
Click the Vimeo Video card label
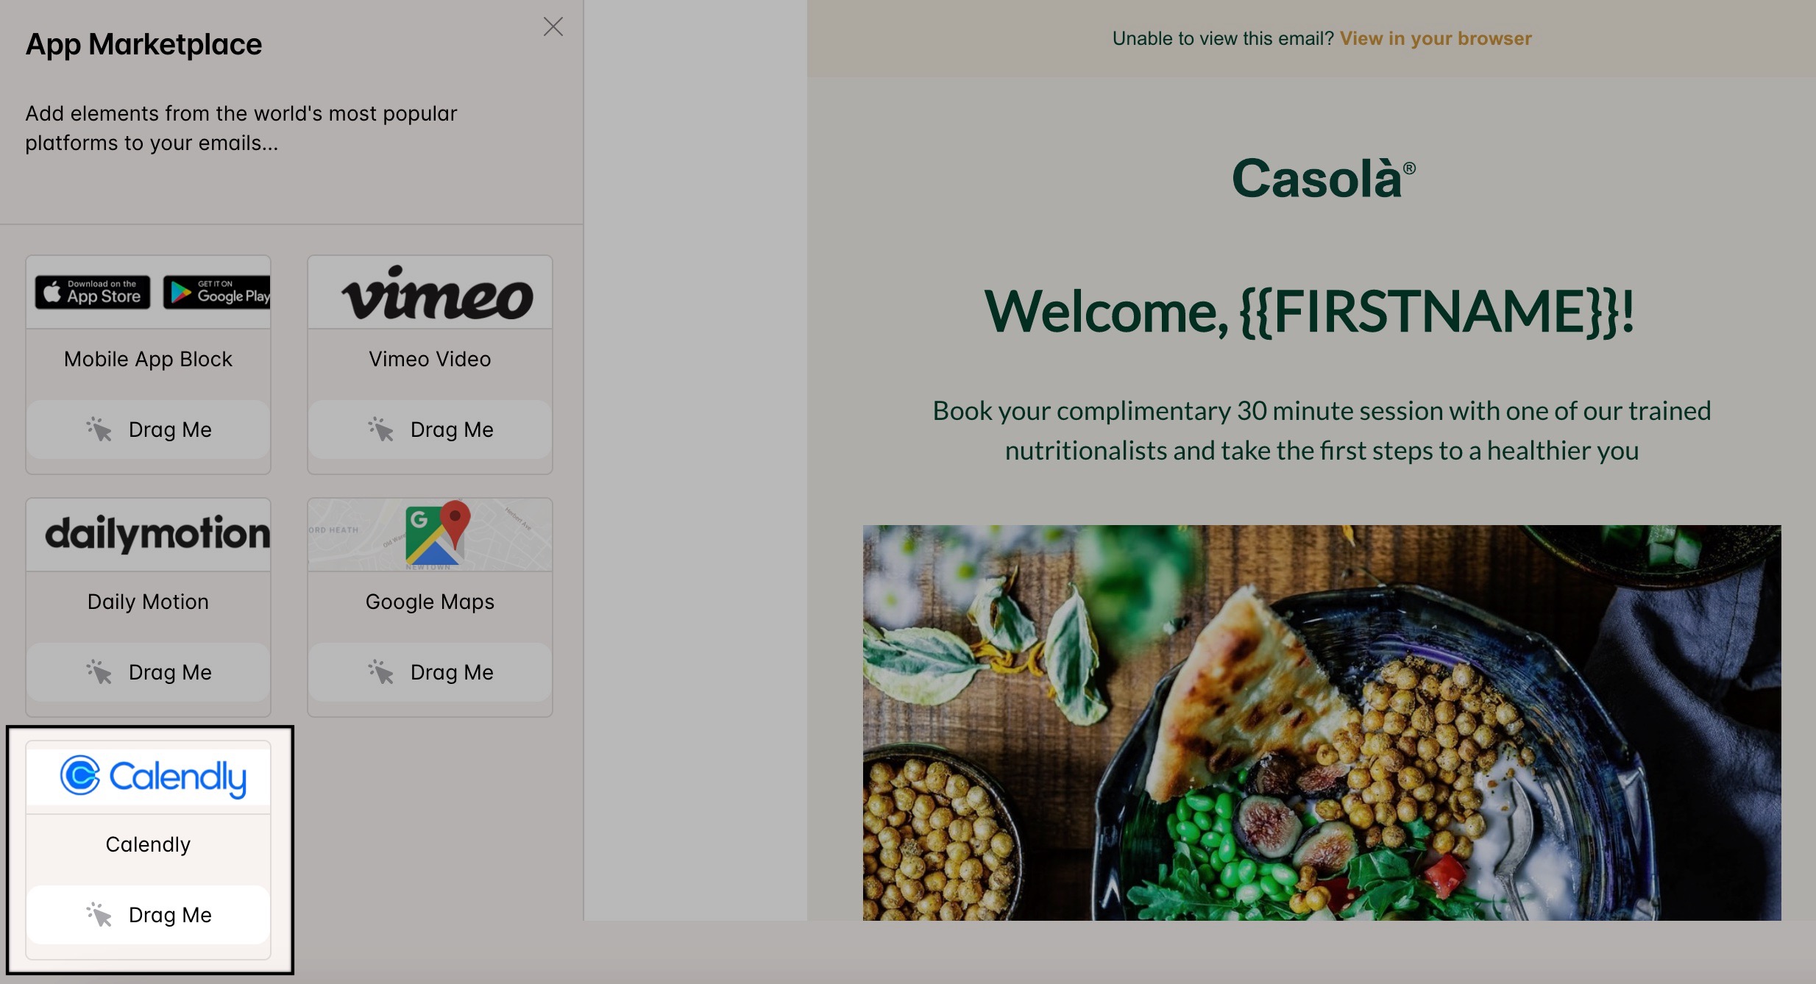click(430, 359)
